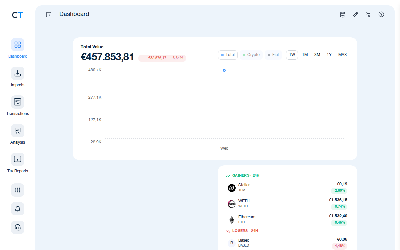
Task: Open the Dashboard sidebar icon
Action: 18,45
